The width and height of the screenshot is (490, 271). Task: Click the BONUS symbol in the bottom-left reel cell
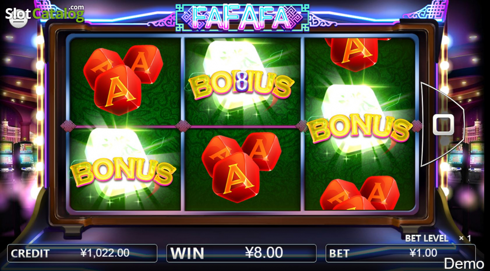point(123,169)
